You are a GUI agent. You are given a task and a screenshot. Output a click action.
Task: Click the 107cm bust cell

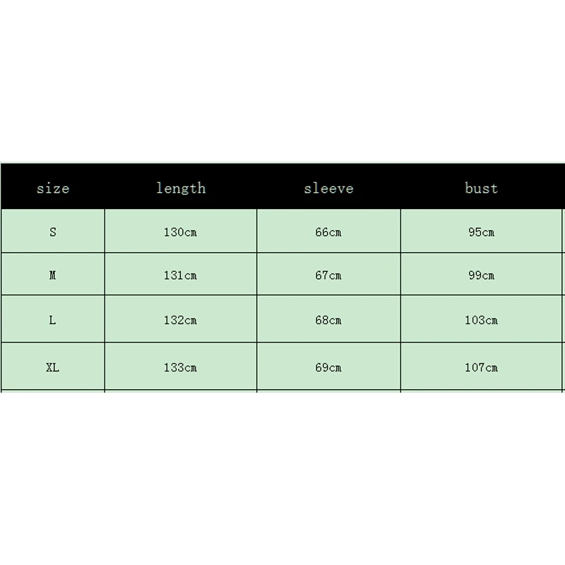click(x=481, y=367)
